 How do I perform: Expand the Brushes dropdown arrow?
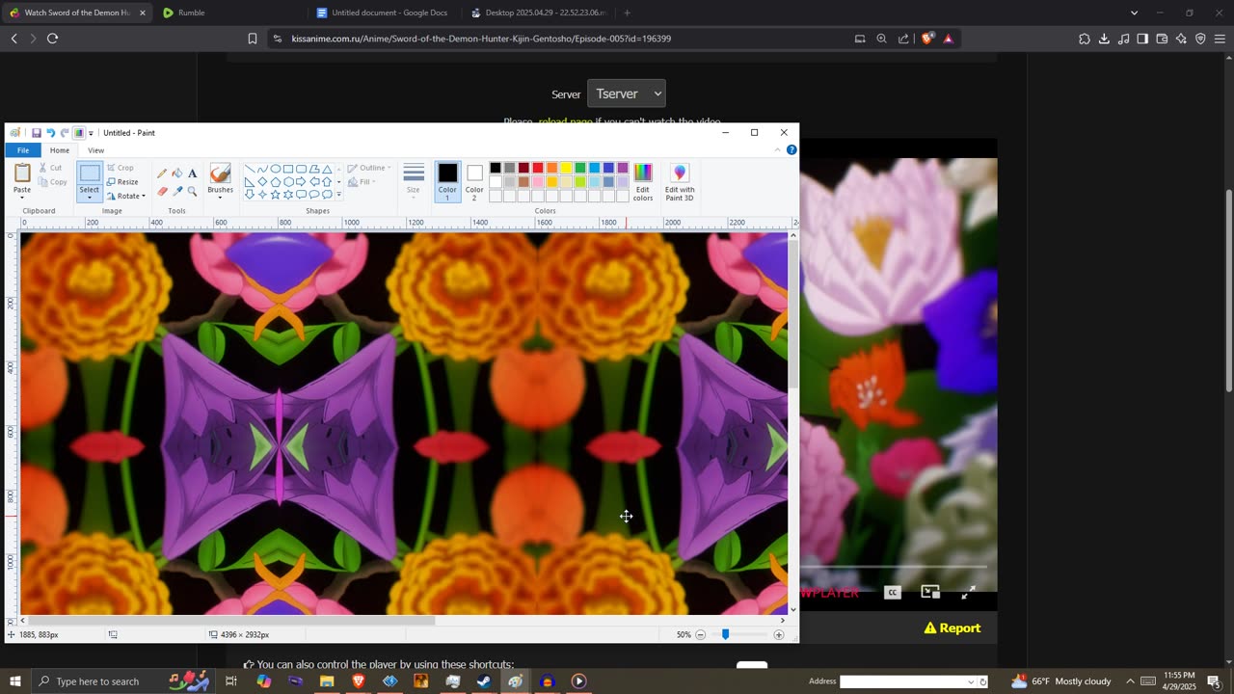(220, 199)
